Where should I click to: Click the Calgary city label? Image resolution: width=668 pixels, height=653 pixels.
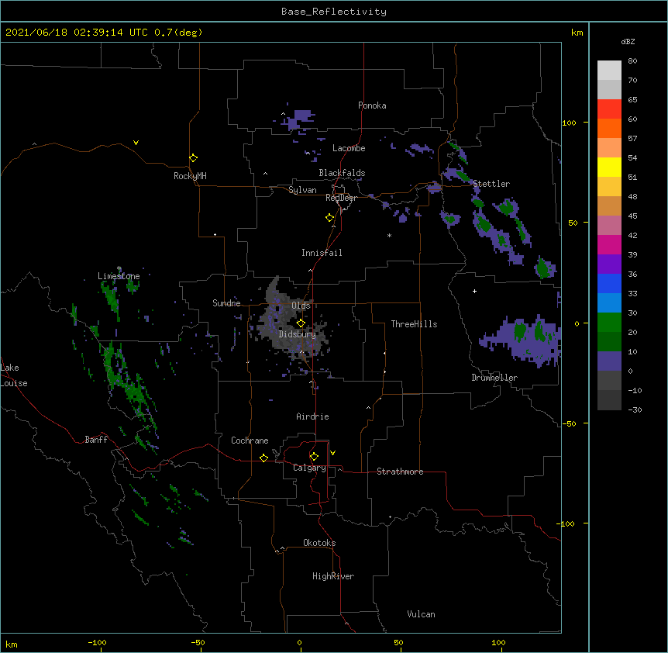(309, 468)
